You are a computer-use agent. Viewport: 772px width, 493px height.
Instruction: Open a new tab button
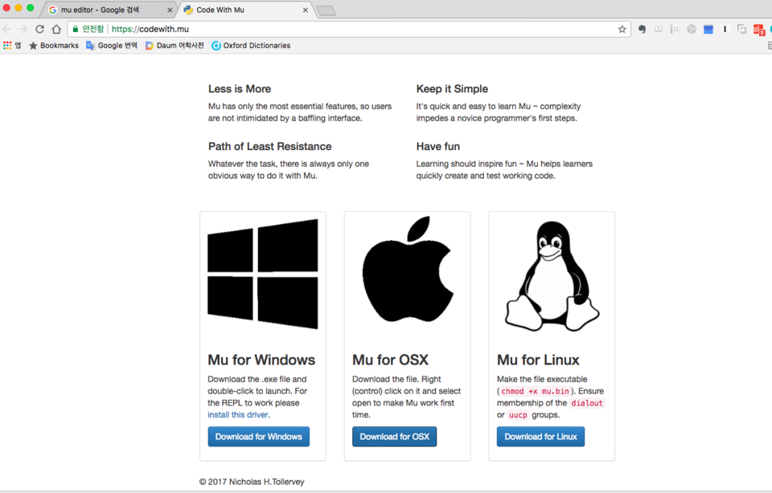click(326, 10)
